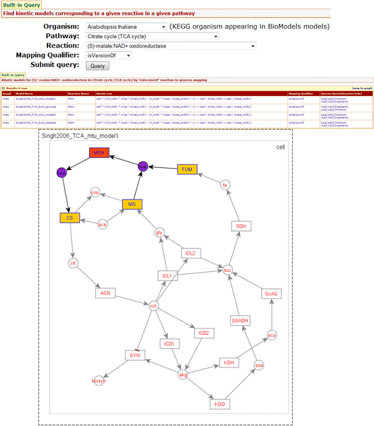Select the SDH reaction node
The image size is (374, 426).
point(241,226)
